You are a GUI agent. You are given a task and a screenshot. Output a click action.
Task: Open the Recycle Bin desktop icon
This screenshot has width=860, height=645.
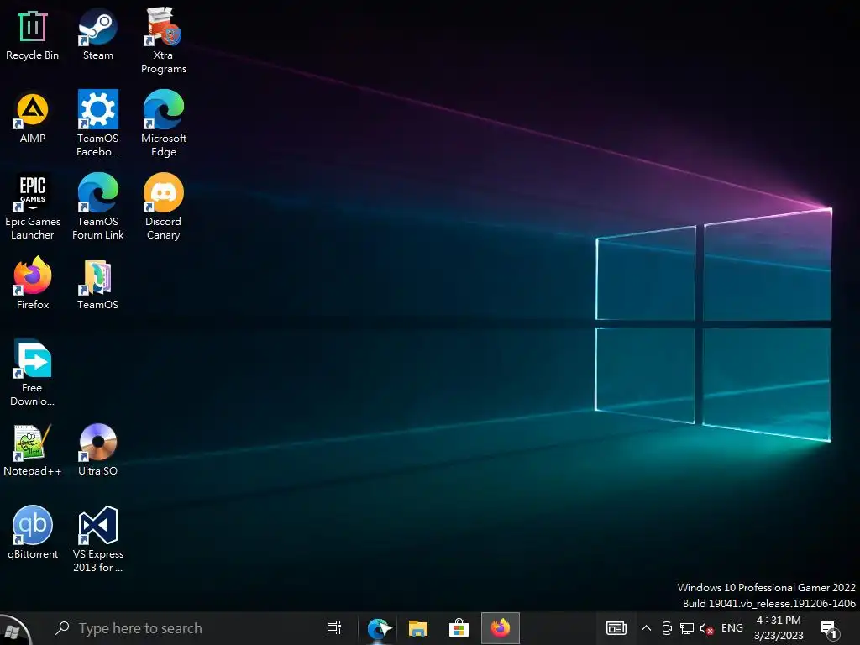click(33, 35)
